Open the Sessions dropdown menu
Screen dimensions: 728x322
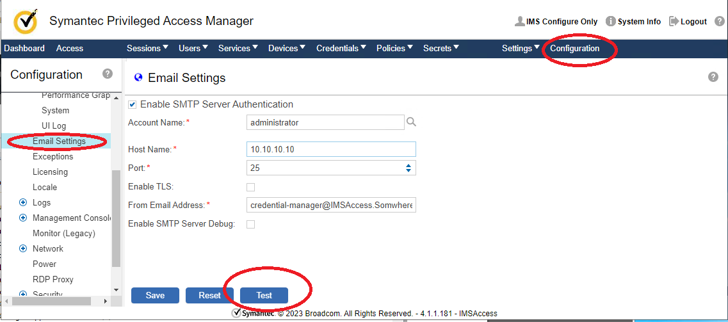coord(147,48)
